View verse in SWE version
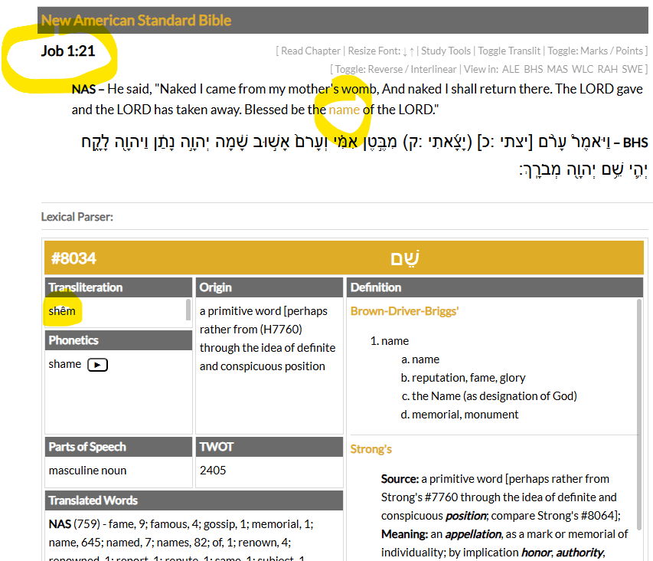The height and width of the screenshot is (561, 653). (632, 70)
